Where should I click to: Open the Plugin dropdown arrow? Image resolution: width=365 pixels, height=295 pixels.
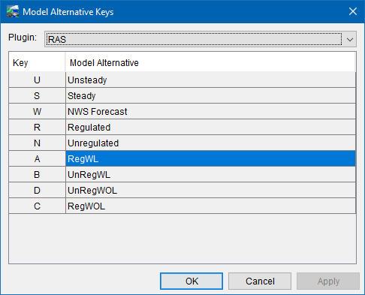pos(350,39)
